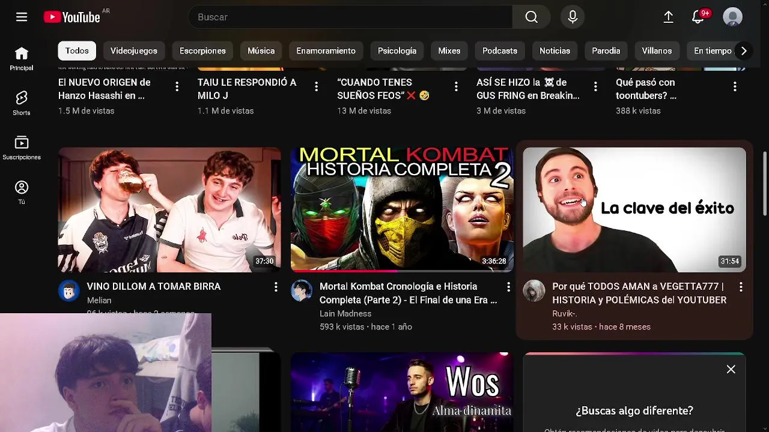Open Lain Madness channel avatar

pyautogui.click(x=302, y=291)
